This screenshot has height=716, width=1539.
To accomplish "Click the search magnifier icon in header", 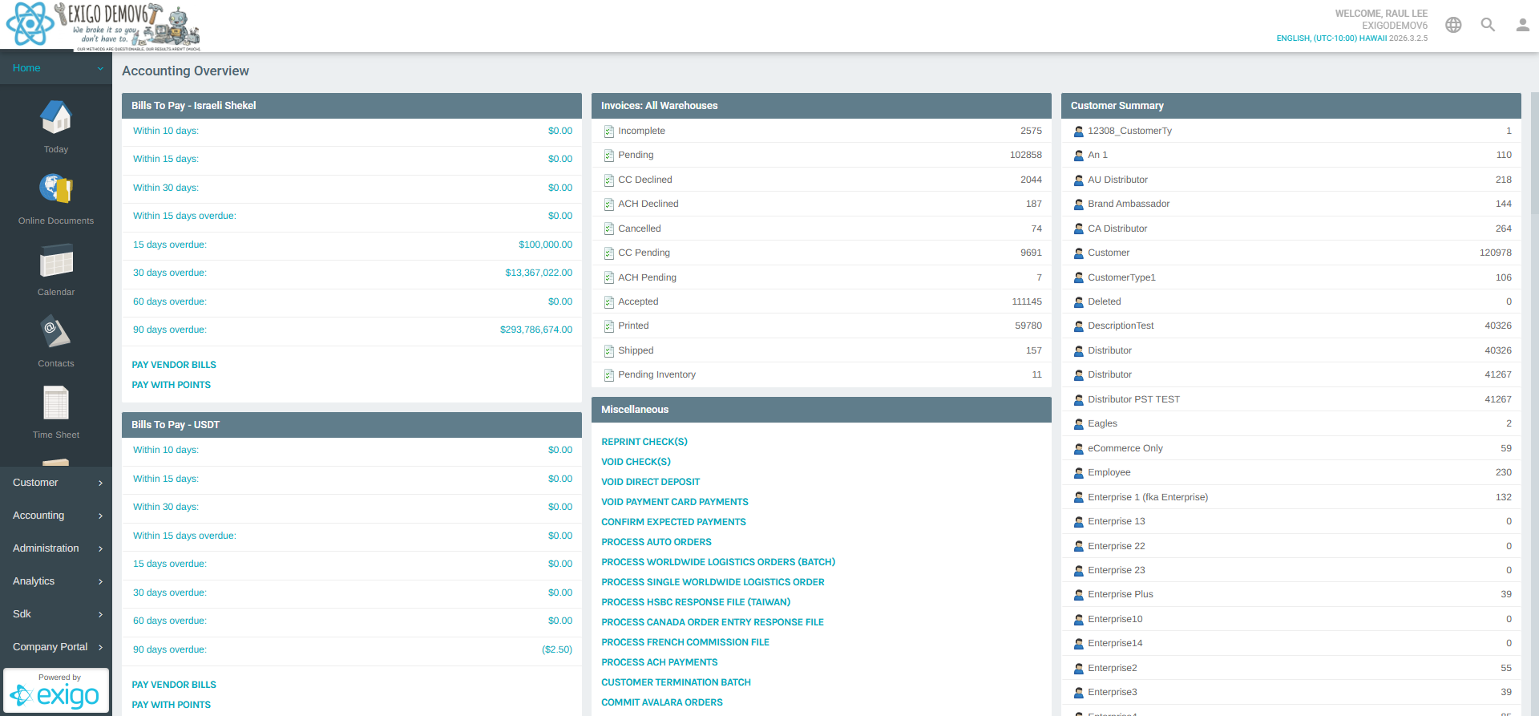I will tap(1488, 25).
